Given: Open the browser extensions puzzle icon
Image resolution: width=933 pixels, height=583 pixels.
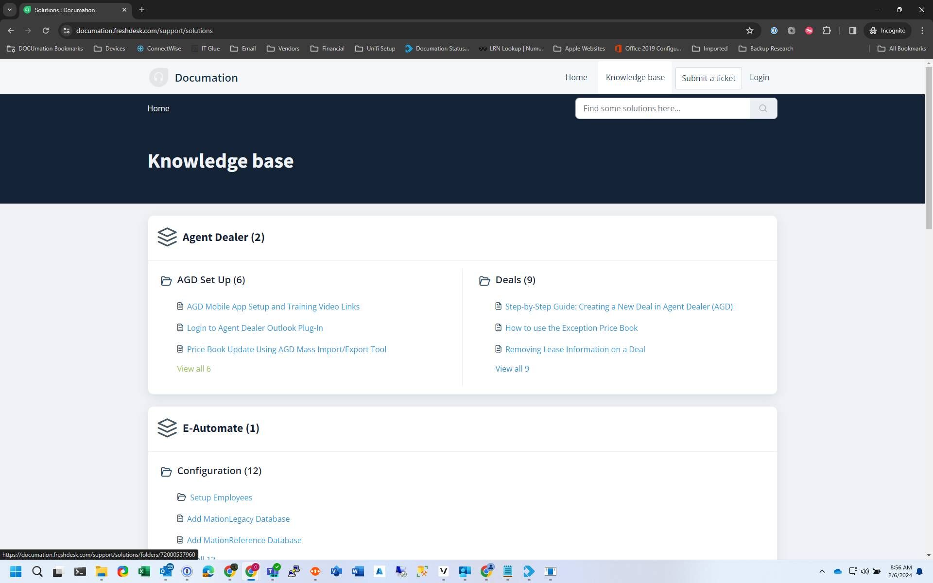Looking at the screenshot, I should click(827, 31).
